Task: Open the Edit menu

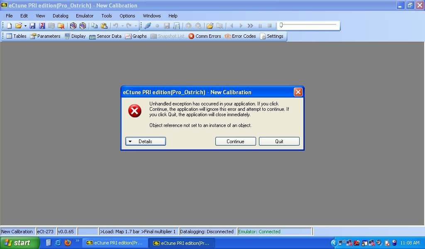Action: coord(24,16)
